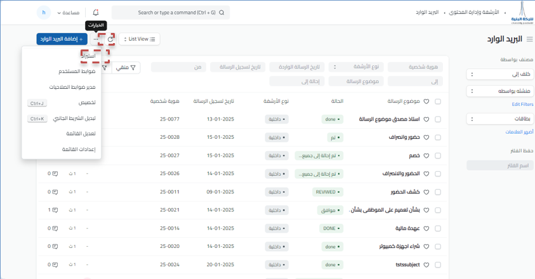Screen dimensions: 535x279
Task: Focus the search or command bar
Action: coord(171,13)
